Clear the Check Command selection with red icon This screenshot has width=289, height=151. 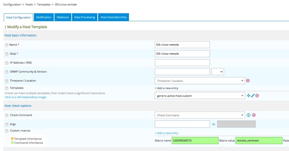pos(254,115)
